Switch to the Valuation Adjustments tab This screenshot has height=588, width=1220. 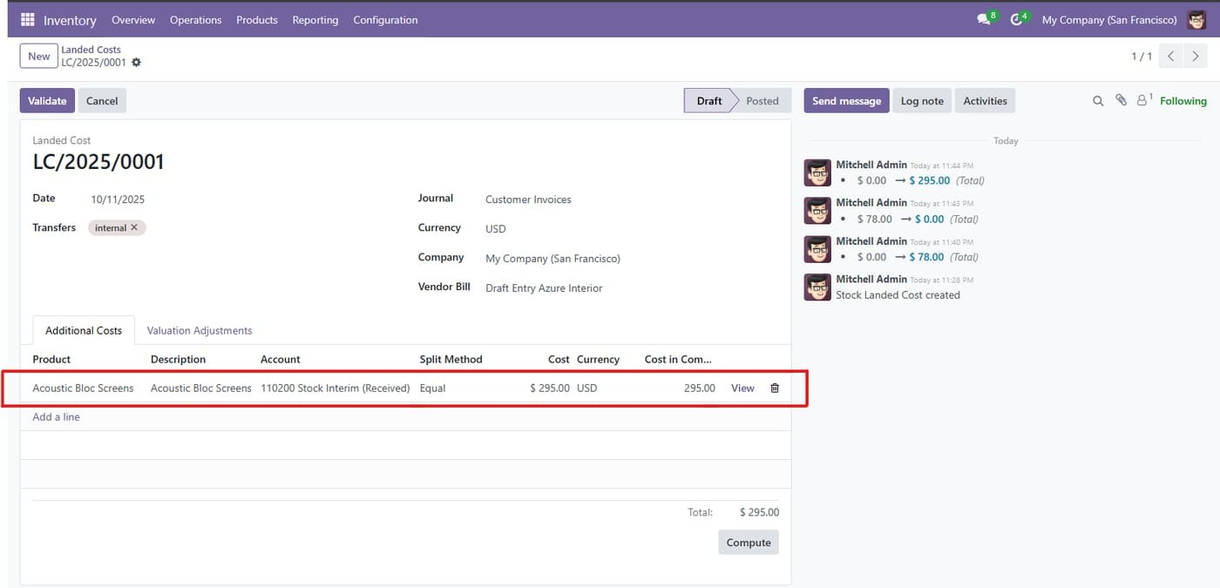200,330
